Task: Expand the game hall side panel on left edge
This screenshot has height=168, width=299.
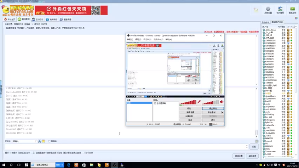Action: (1, 89)
